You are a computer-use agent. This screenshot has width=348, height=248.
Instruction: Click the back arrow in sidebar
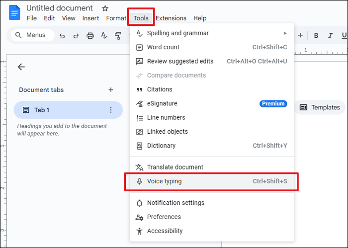tap(21, 67)
